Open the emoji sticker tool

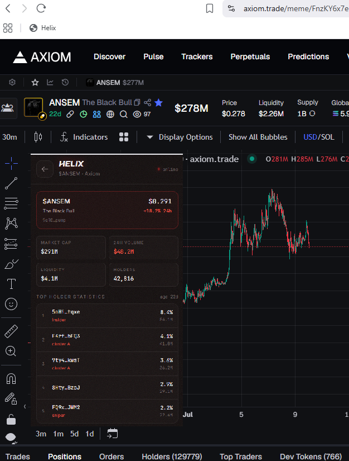(x=11, y=304)
